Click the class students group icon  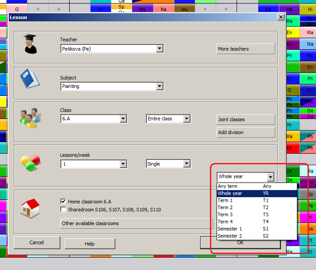(x=30, y=117)
